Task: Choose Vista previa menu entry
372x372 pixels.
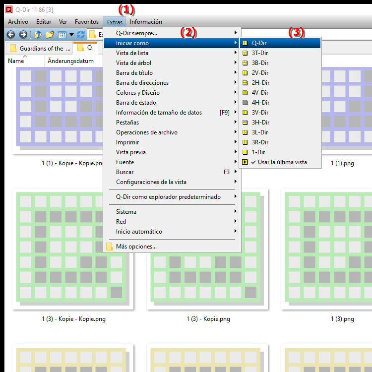Action: [172, 152]
